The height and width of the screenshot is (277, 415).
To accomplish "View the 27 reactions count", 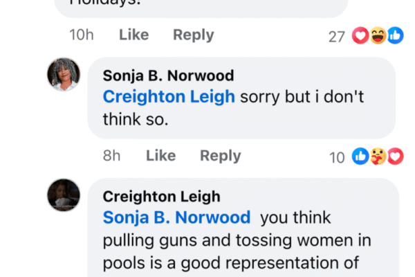I will (x=337, y=36).
